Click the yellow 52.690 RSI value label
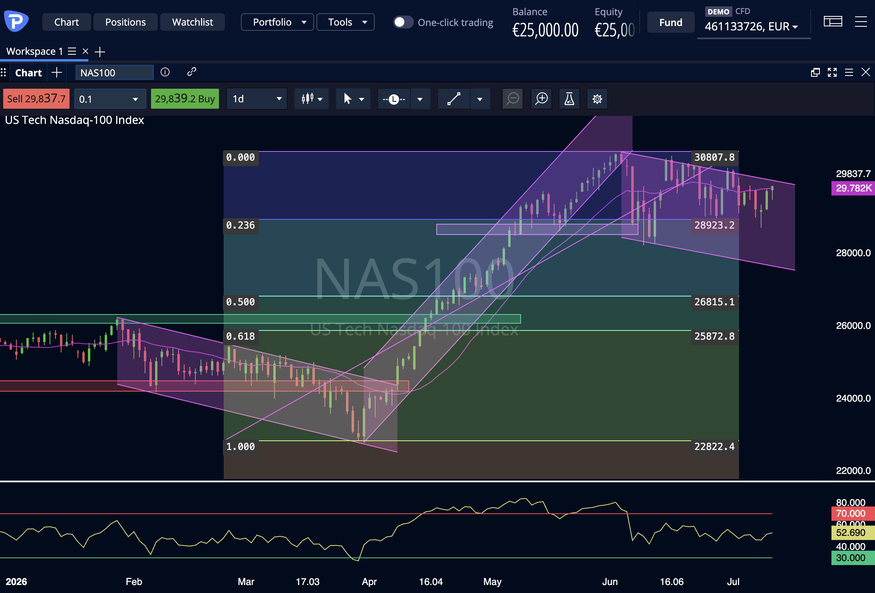Image resolution: width=875 pixels, height=593 pixels. (853, 533)
